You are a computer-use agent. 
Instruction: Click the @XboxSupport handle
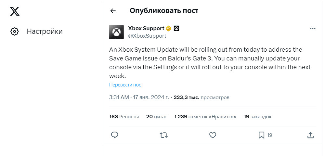click(x=147, y=36)
